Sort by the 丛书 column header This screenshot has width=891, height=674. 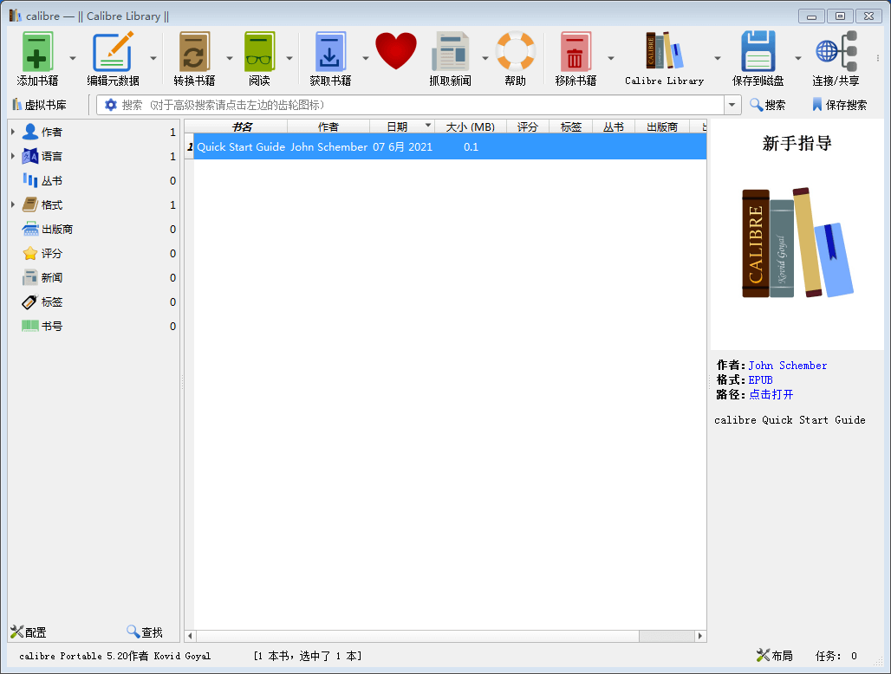point(613,126)
